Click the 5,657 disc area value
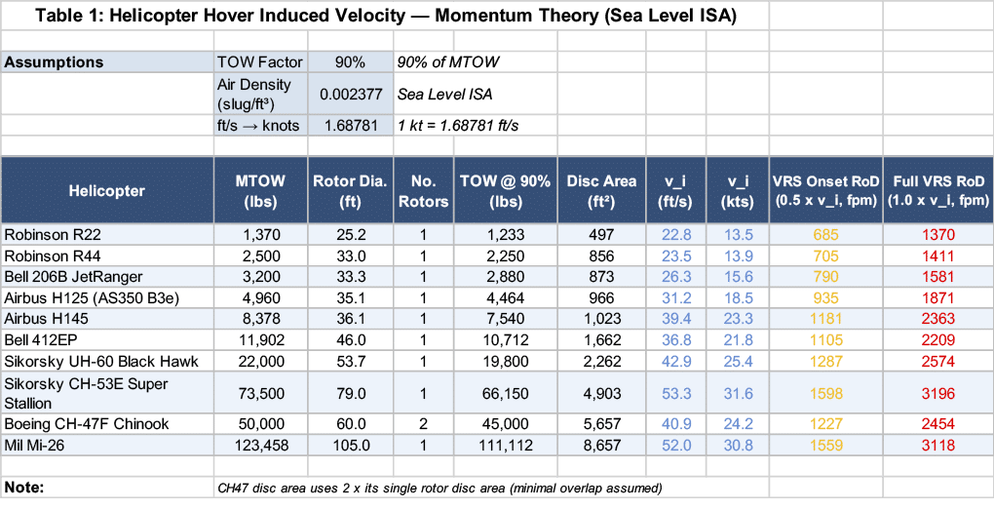Screen dimensions: 994x509 [x=601, y=424]
